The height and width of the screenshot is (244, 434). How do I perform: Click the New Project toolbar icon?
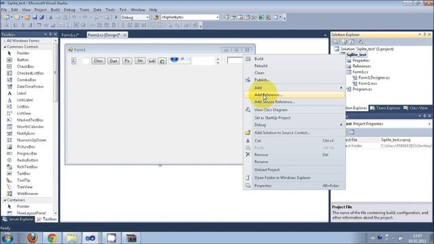pyautogui.click(x=6, y=18)
